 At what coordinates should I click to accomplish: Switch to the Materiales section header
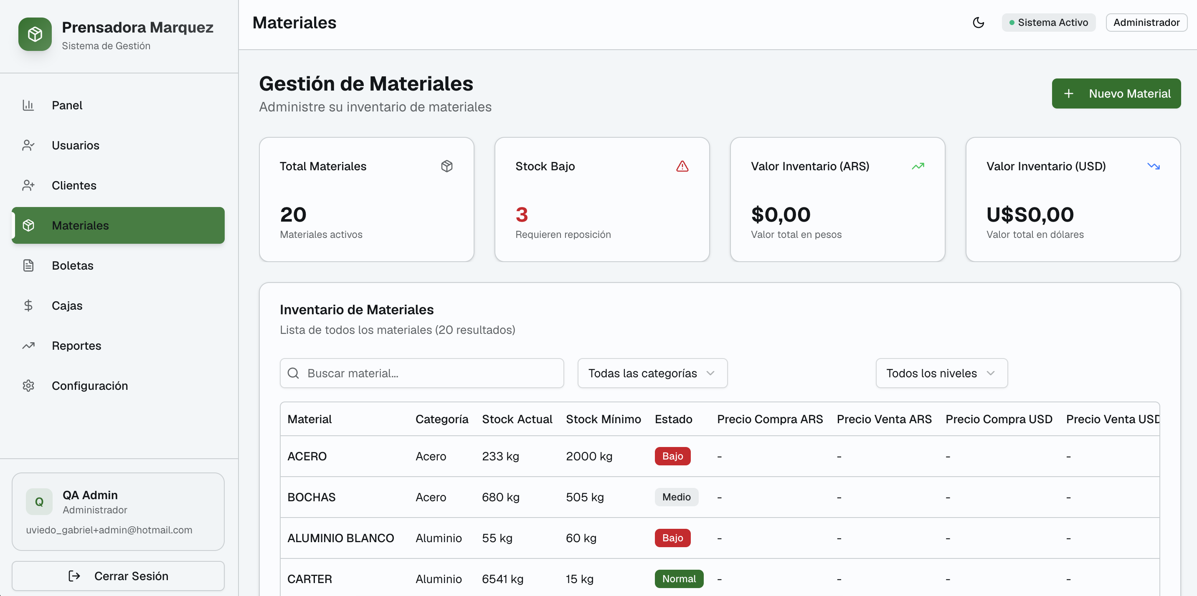point(294,22)
